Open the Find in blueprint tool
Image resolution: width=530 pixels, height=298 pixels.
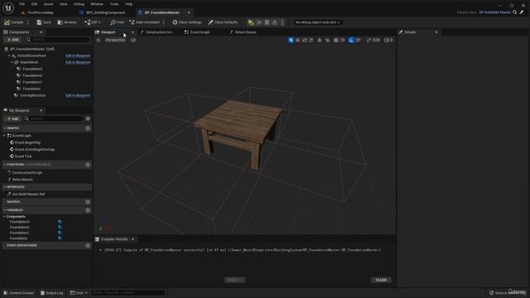[117, 22]
